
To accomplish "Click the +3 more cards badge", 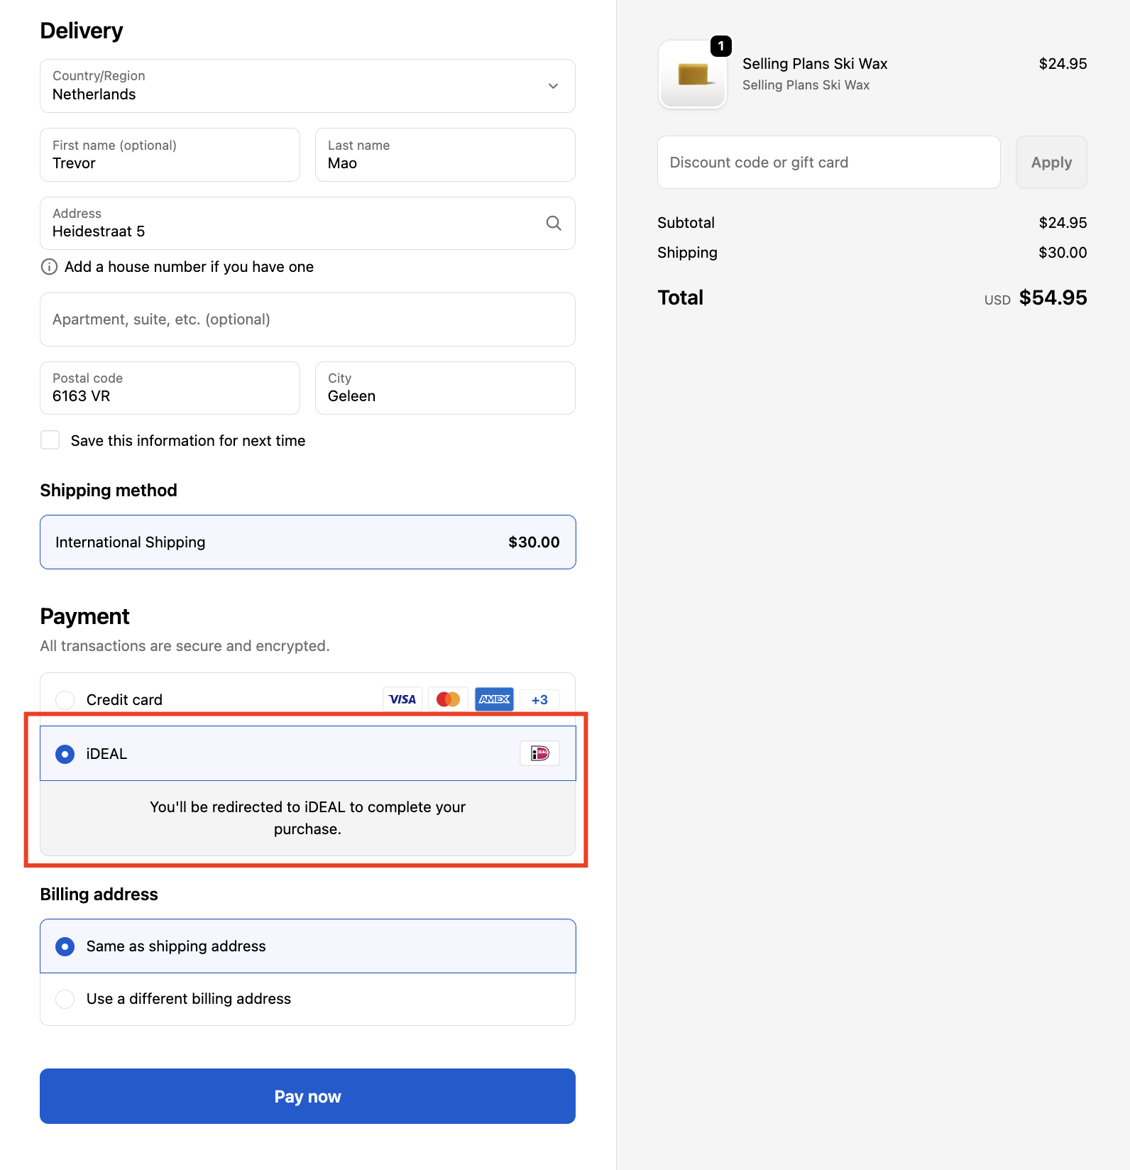I will tap(539, 699).
